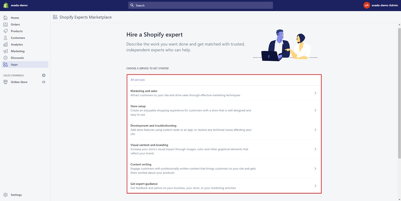The height and width of the screenshot is (201, 401).
Task: Expand Store setup chevron
Action: pyautogui.click(x=315, y=110)
